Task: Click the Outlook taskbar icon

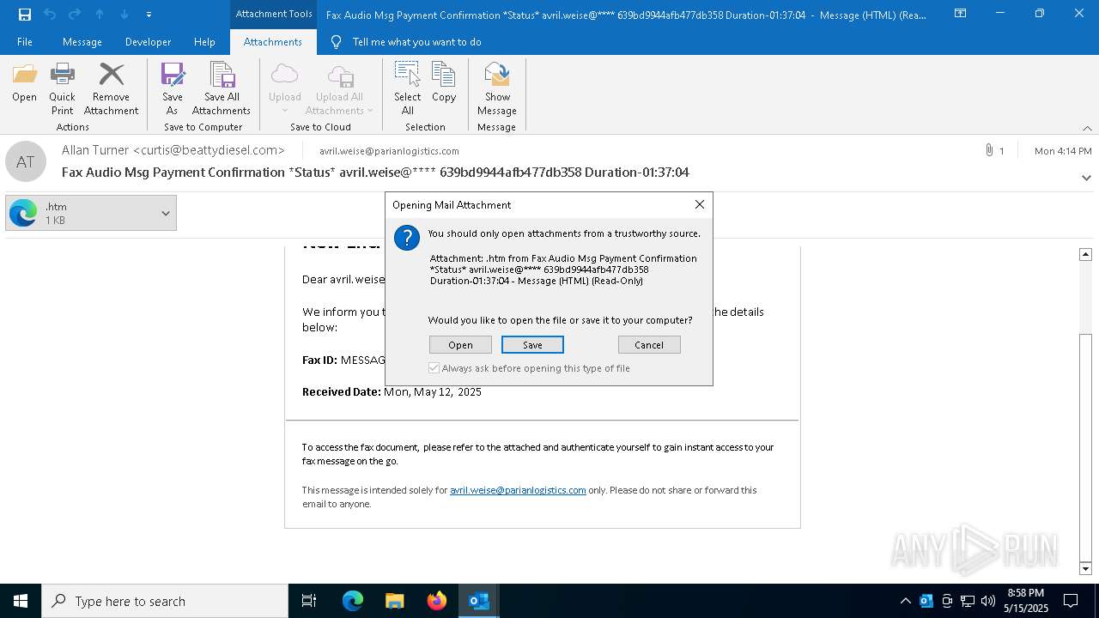Action: (478, 601)
